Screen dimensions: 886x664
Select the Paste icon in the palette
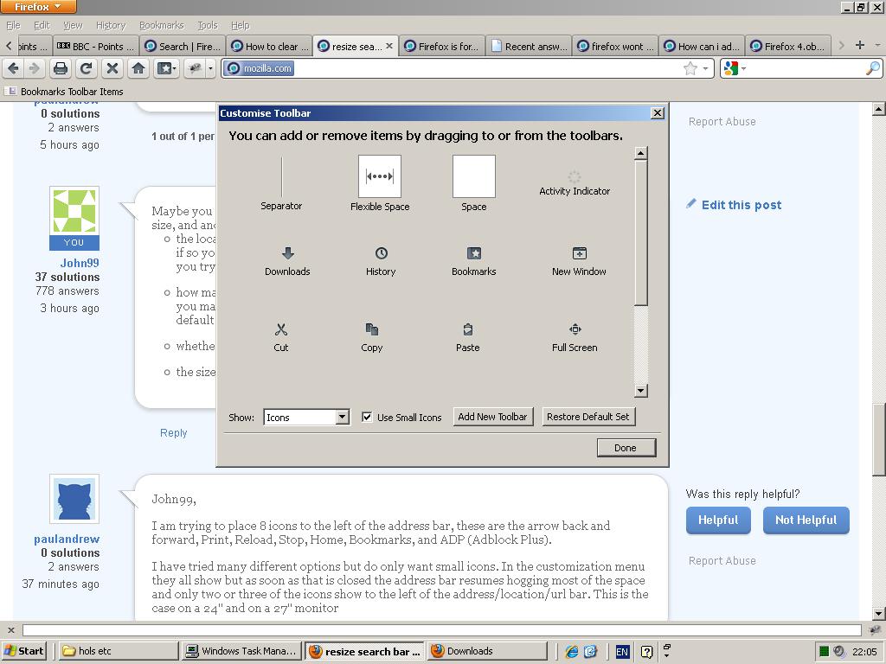click(x=468, y=338)
